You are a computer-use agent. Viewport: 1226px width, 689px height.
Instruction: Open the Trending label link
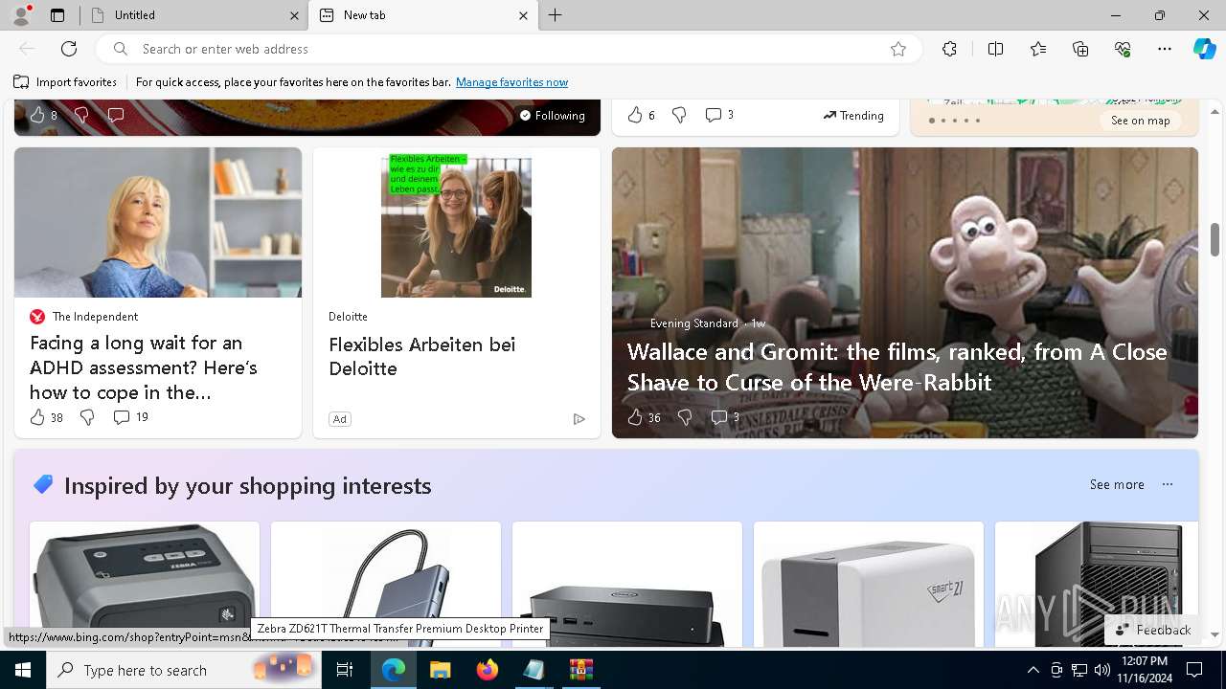coord(852,115)
